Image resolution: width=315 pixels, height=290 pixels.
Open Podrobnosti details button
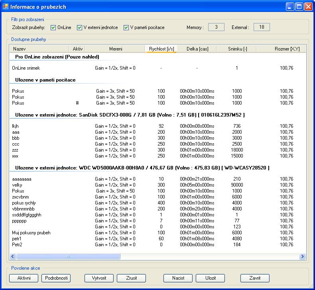pyautogui.click(x=56, y=278)
